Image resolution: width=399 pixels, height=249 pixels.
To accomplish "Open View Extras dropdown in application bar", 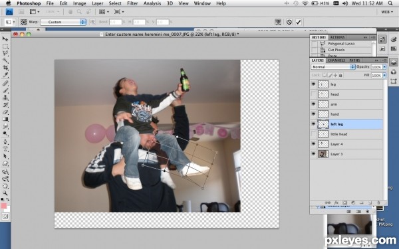I will point(35,12).
